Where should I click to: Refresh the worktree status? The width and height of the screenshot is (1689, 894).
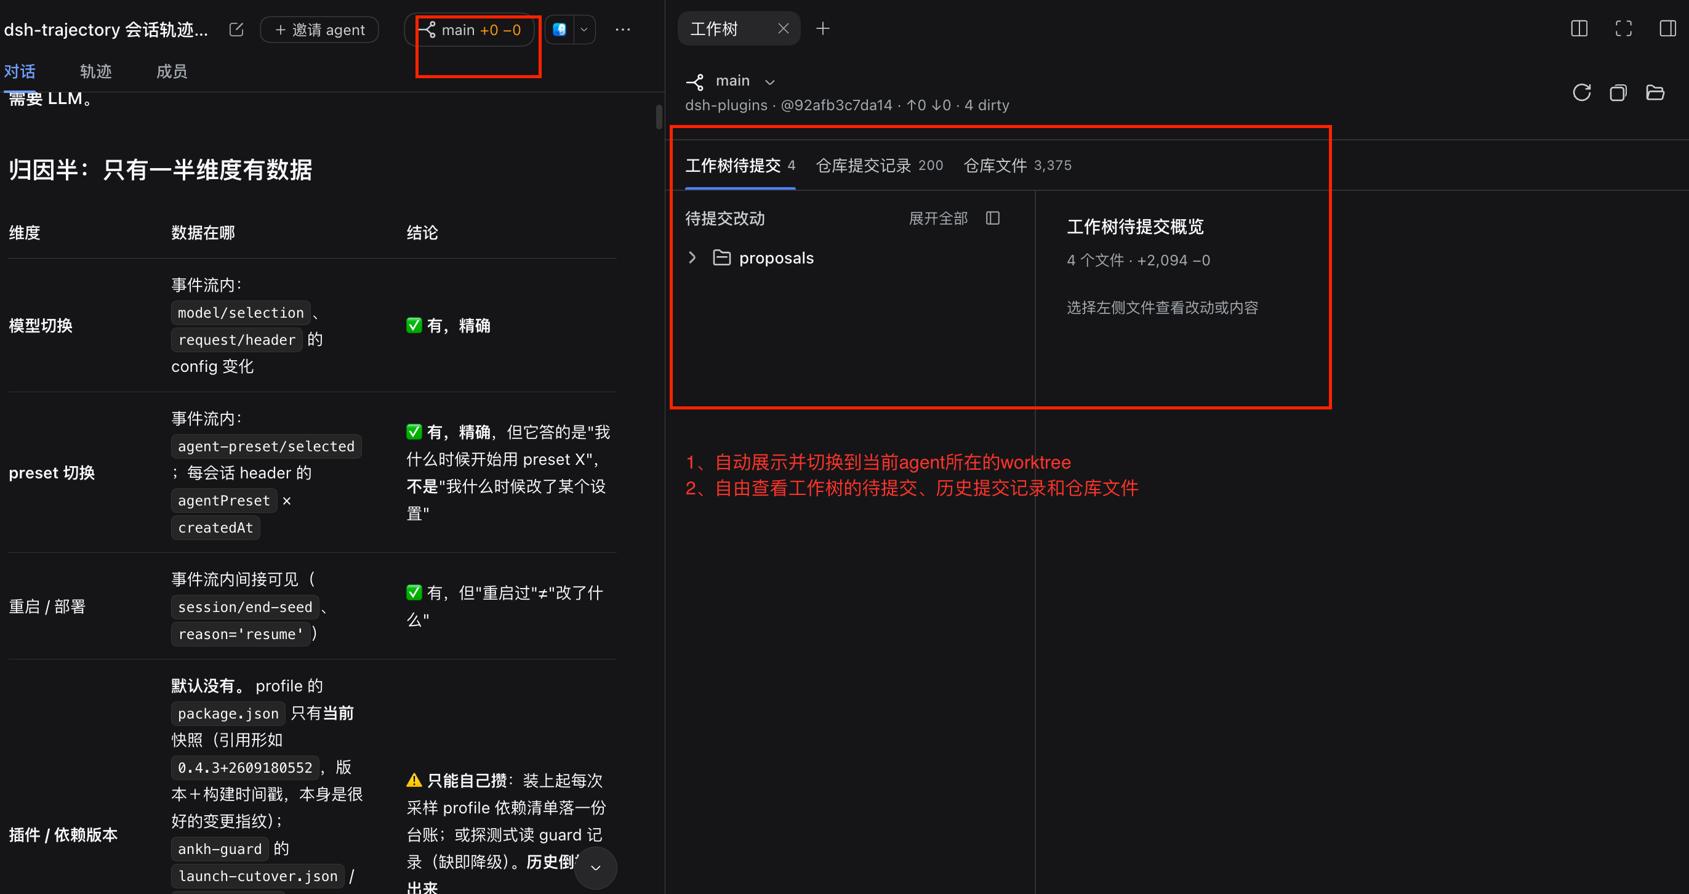pos(1581,92)
